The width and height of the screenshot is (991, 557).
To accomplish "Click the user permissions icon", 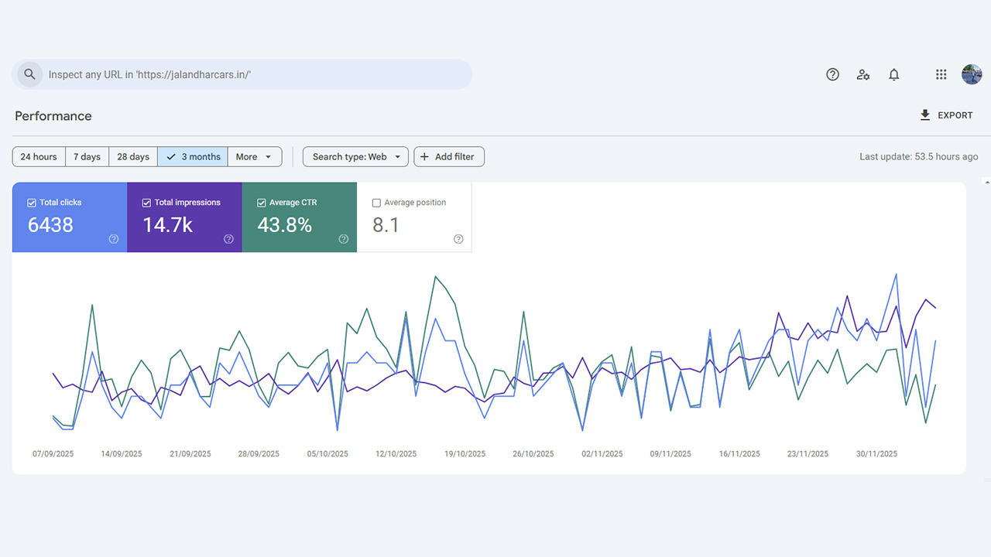I will click(x=863, y=74).
